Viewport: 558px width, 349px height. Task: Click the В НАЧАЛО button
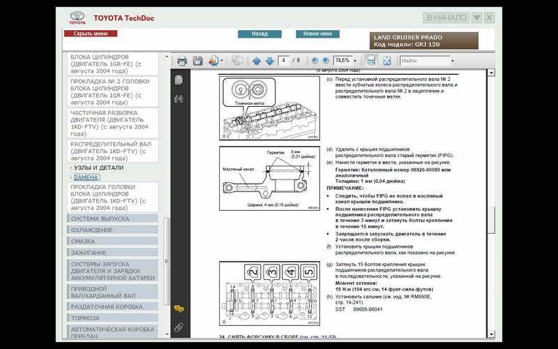tap(446, 18)
